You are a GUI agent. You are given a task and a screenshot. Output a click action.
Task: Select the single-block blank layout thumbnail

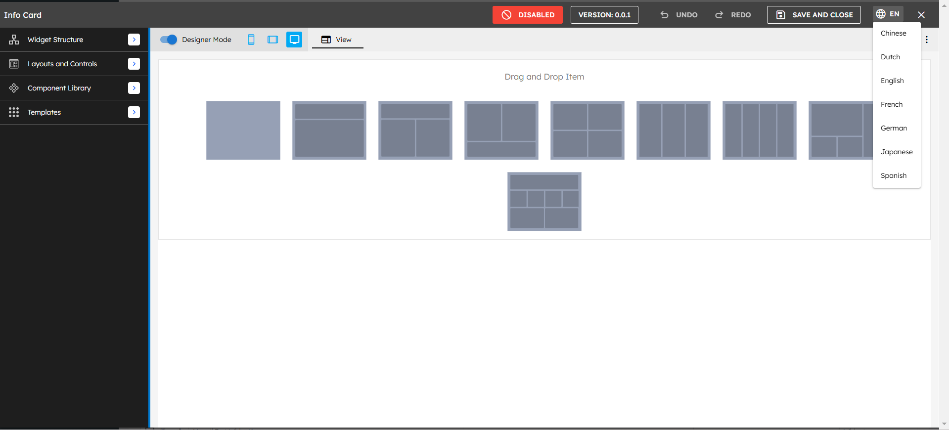243,130
